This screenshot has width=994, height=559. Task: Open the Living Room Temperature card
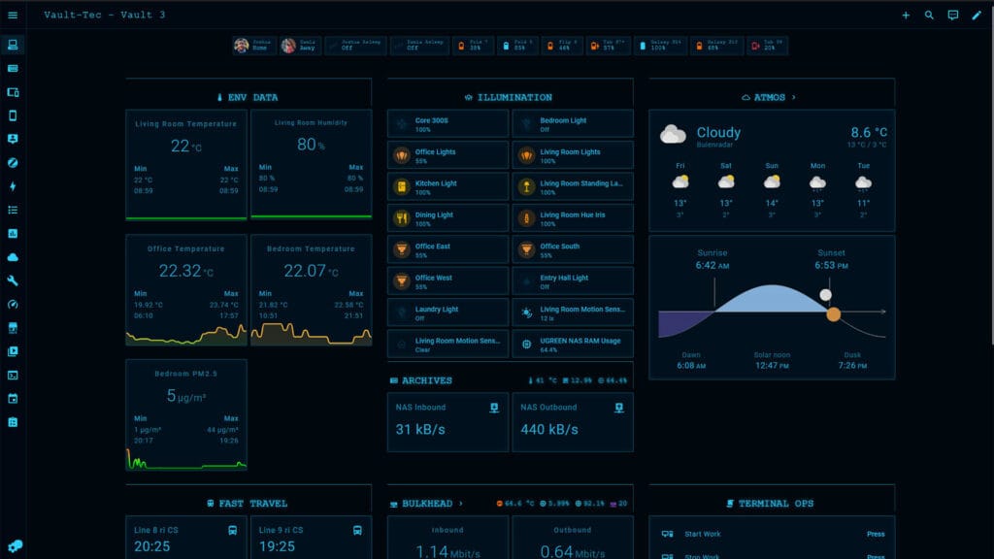point(186,165)
